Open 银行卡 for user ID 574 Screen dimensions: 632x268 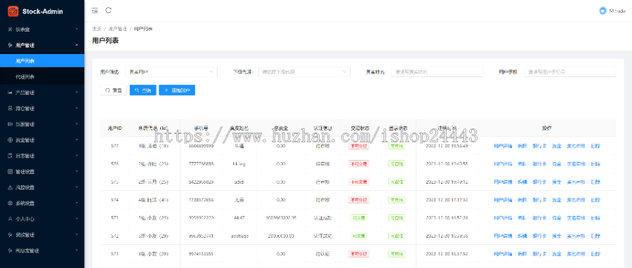pyautogui.click(x=539, y=199)
